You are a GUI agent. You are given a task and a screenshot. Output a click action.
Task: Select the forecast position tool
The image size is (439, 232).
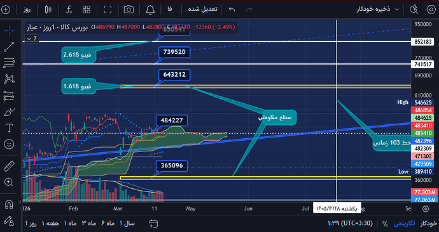click(9, 96)
